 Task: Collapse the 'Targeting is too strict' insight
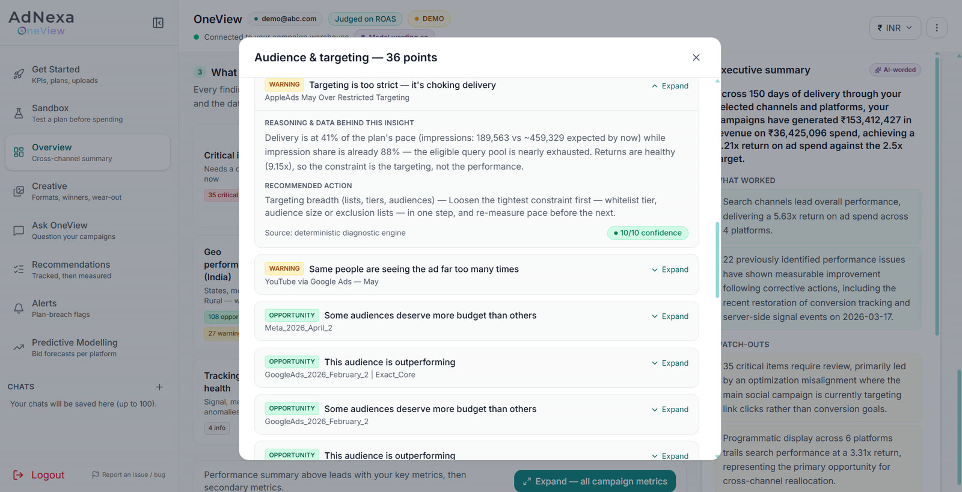670,86
